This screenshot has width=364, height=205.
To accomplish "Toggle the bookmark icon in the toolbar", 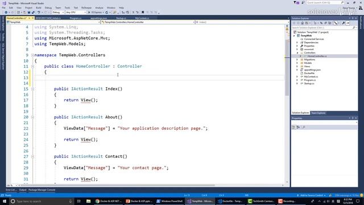I will (143, 13).
